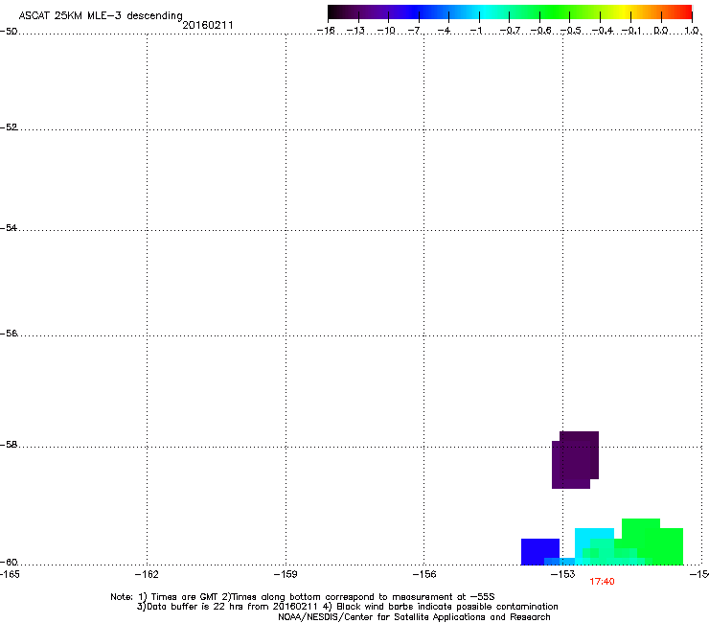Viewport: 709px width, 623px height.
Task: Click the bright green data block
Action: (652, 541)
